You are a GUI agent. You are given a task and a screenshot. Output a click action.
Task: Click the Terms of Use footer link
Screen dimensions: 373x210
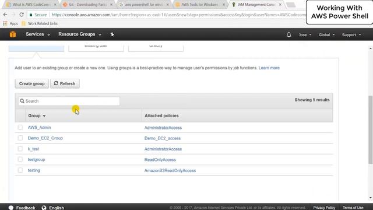[x=353, y=208]
